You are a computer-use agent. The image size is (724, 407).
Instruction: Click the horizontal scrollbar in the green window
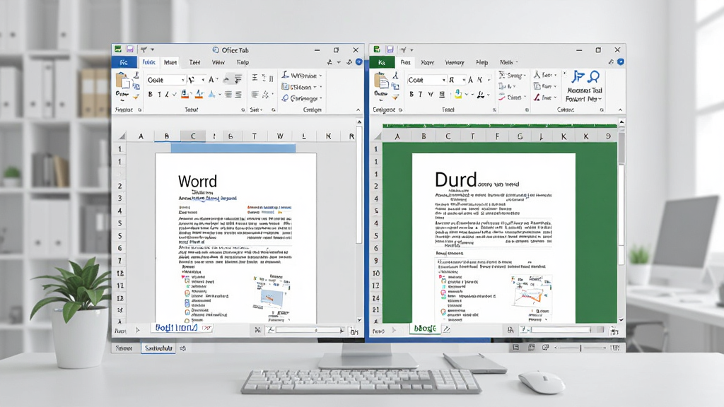point(561,330)
